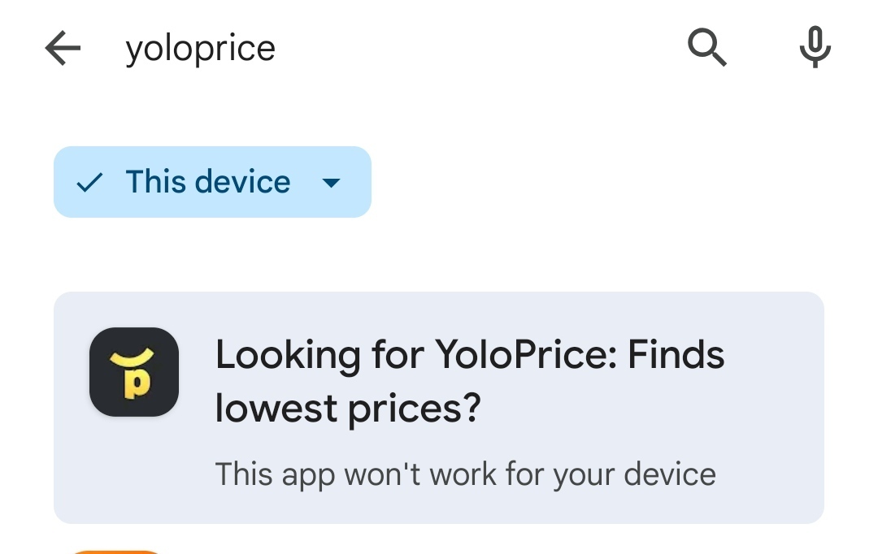The image size is (878, 554).
Task: Expand the This device dropdown arrow
Action: coord(331,183)
